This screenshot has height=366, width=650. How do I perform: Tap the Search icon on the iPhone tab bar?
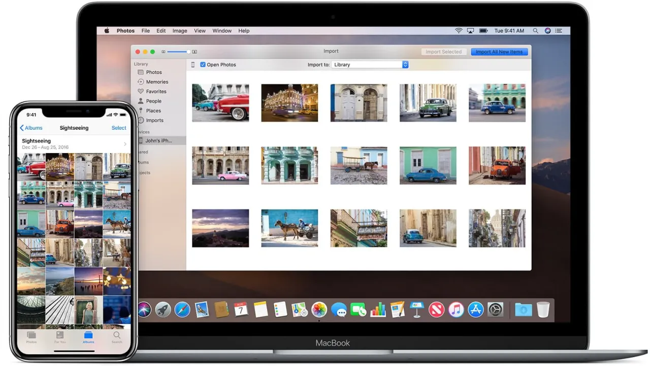(117, 338)
